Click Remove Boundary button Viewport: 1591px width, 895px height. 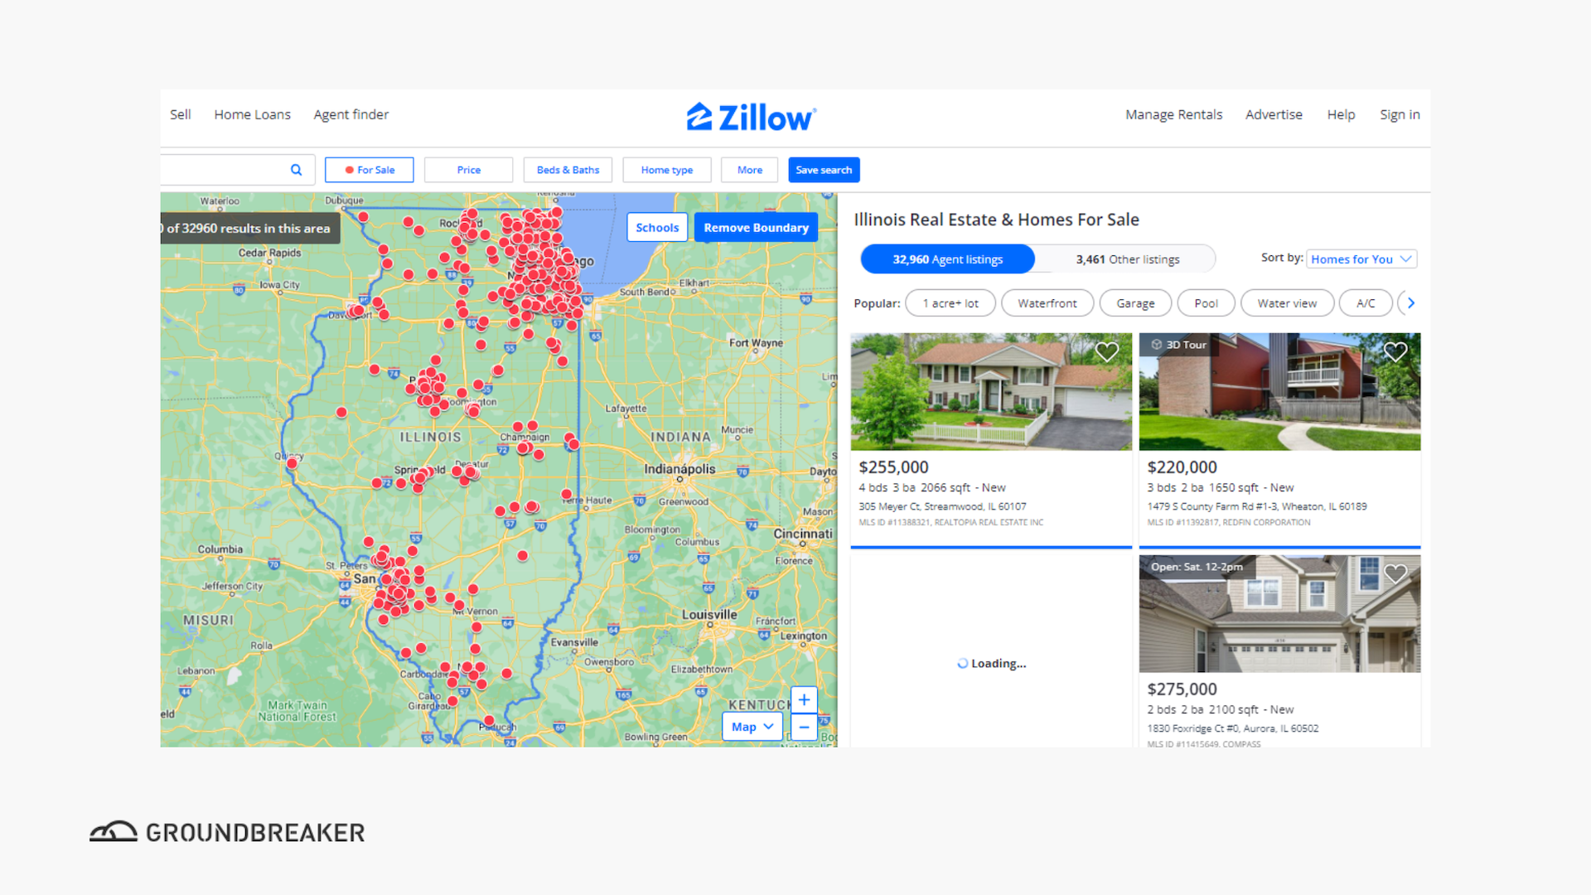[x=756, y=227]
